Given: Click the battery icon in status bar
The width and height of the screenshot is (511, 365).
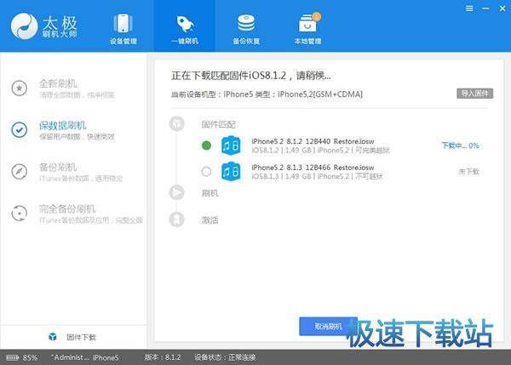Looking at the screenshot, I should coord(13,357).
